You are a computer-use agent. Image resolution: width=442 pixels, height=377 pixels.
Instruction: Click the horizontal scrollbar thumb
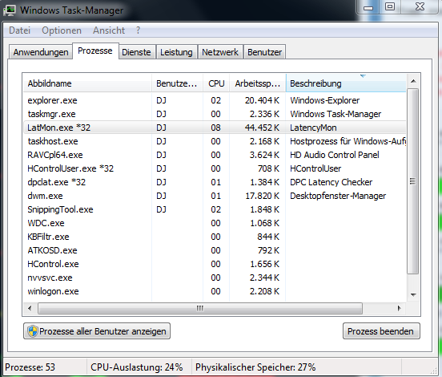pos(200,308)
